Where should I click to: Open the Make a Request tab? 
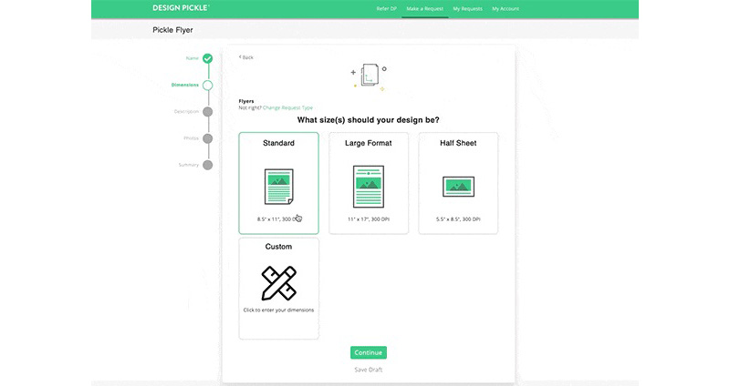(x=424, y=9)
